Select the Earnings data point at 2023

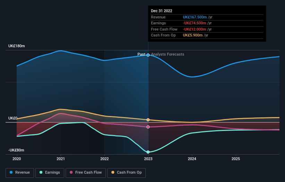coord(148,152)
